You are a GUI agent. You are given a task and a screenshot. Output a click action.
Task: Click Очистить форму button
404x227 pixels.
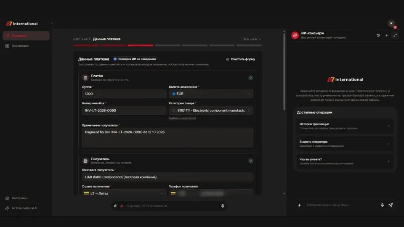click(x=240, y=59)
